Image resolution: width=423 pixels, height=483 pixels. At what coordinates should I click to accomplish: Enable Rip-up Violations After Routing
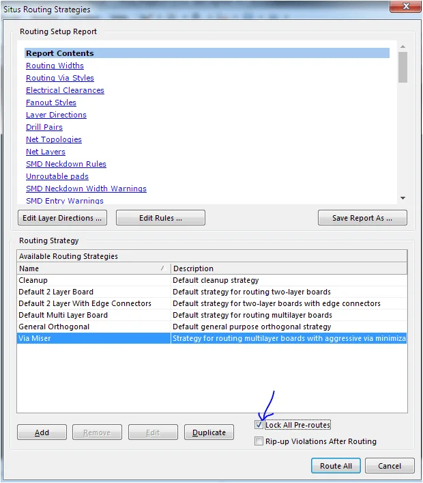pyautogui.click(x=259, y=441)
